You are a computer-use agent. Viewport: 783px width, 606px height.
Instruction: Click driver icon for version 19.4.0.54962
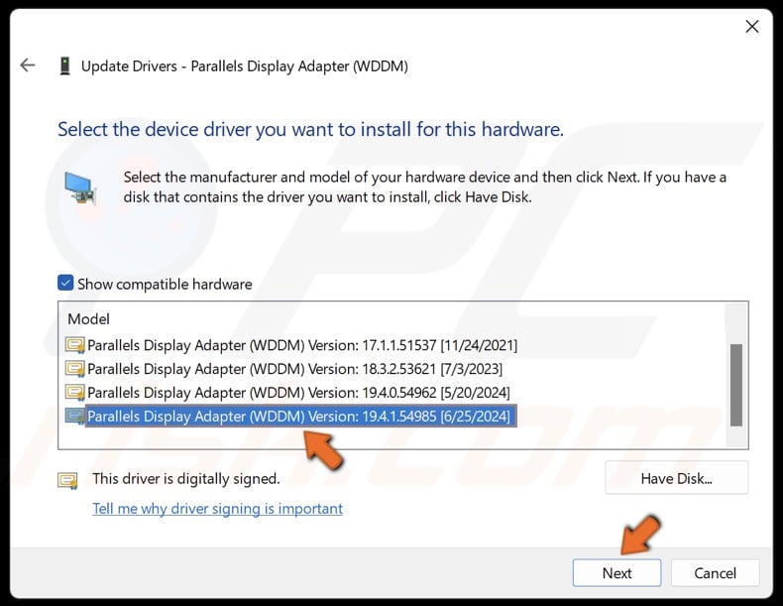75,392
